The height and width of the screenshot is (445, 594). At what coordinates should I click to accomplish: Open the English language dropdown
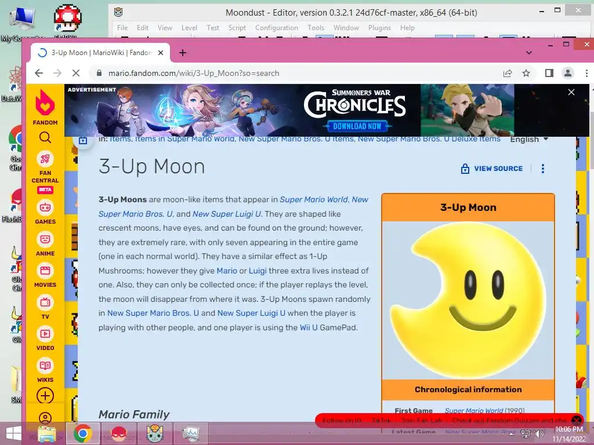tap(529, 139)
